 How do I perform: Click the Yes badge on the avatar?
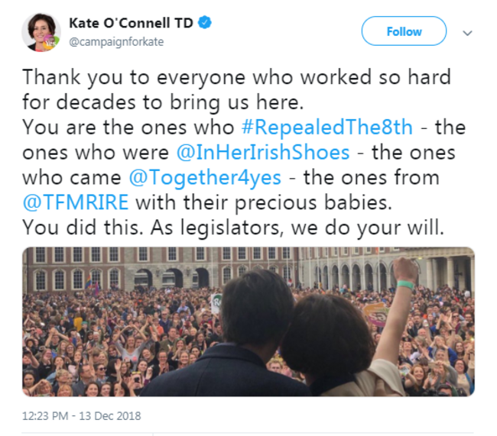click(50, 42)
